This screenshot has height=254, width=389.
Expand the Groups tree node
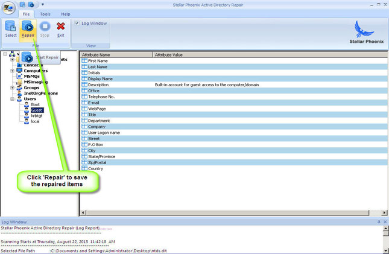12,87
